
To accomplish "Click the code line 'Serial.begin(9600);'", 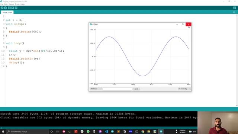I will [x=25, y=32].
